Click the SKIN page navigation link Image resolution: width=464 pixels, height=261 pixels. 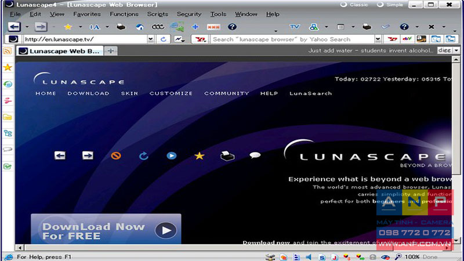point(129,93)
